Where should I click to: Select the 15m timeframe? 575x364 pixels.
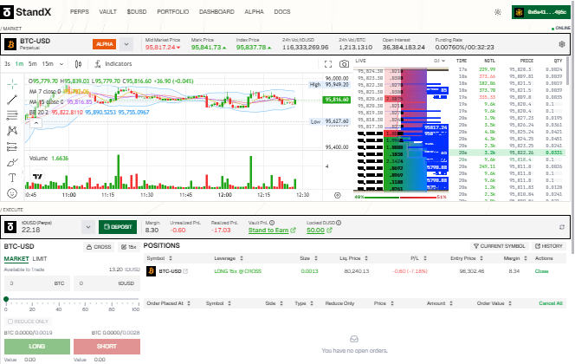48,64
